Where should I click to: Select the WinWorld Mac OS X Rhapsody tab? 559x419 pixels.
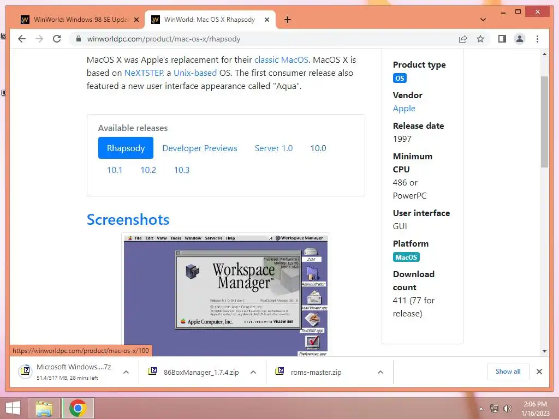coord(210,20)
